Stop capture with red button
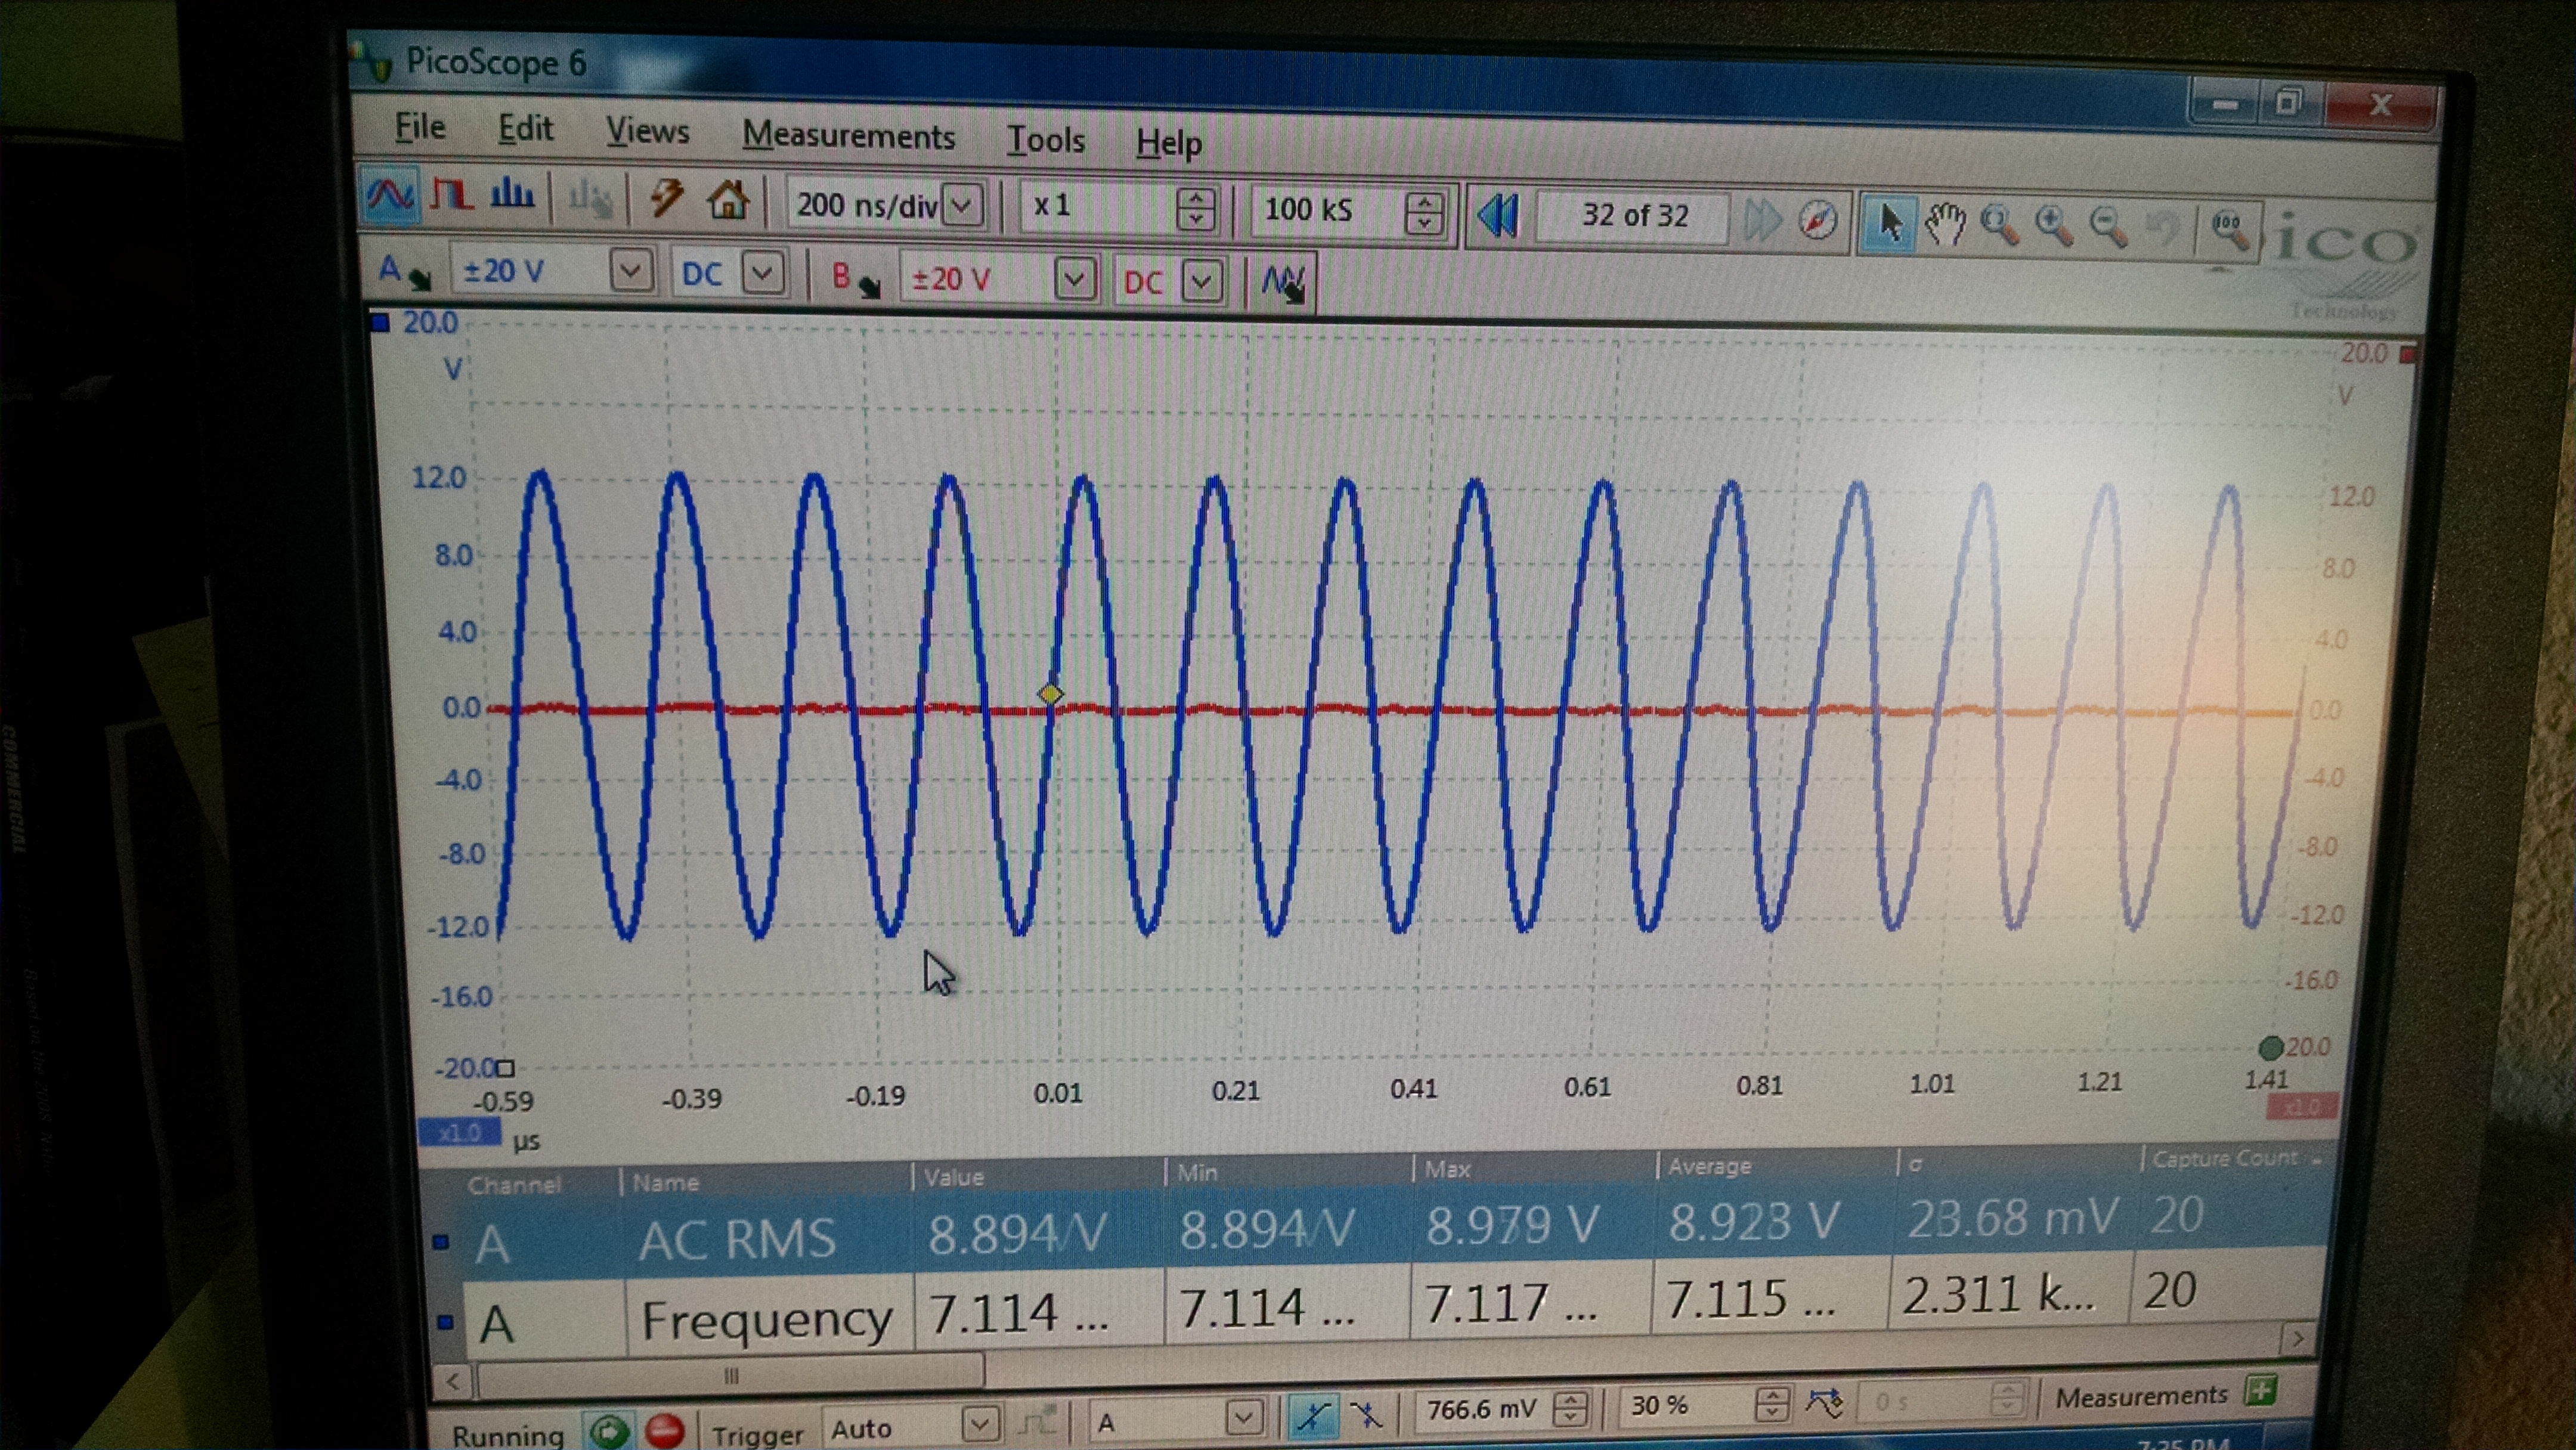The height and width of the screenshot is (1450, 2576). (664, 1431)
